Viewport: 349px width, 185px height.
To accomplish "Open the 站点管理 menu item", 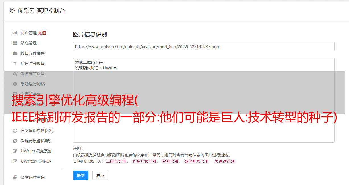I will tap(29, 43).
